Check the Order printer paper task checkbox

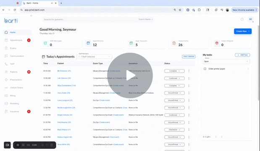[205, 69]
